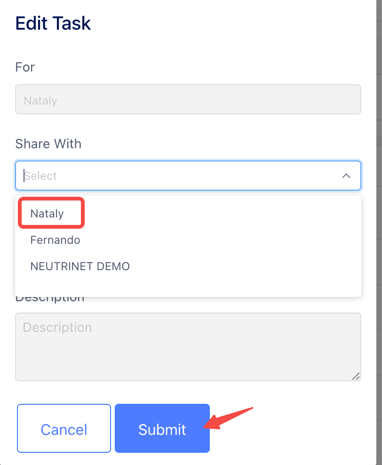382x465 pixels.
Task: Focus the Share With Select field
Action: coord(188,176)
